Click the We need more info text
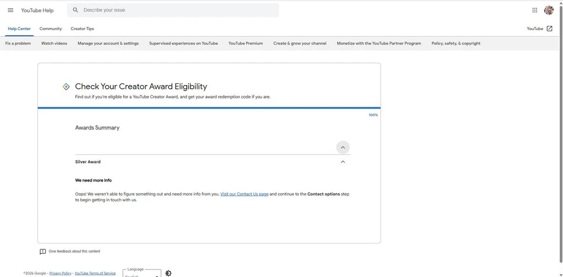Screen dimensions: 563x277 pos(93,180)
